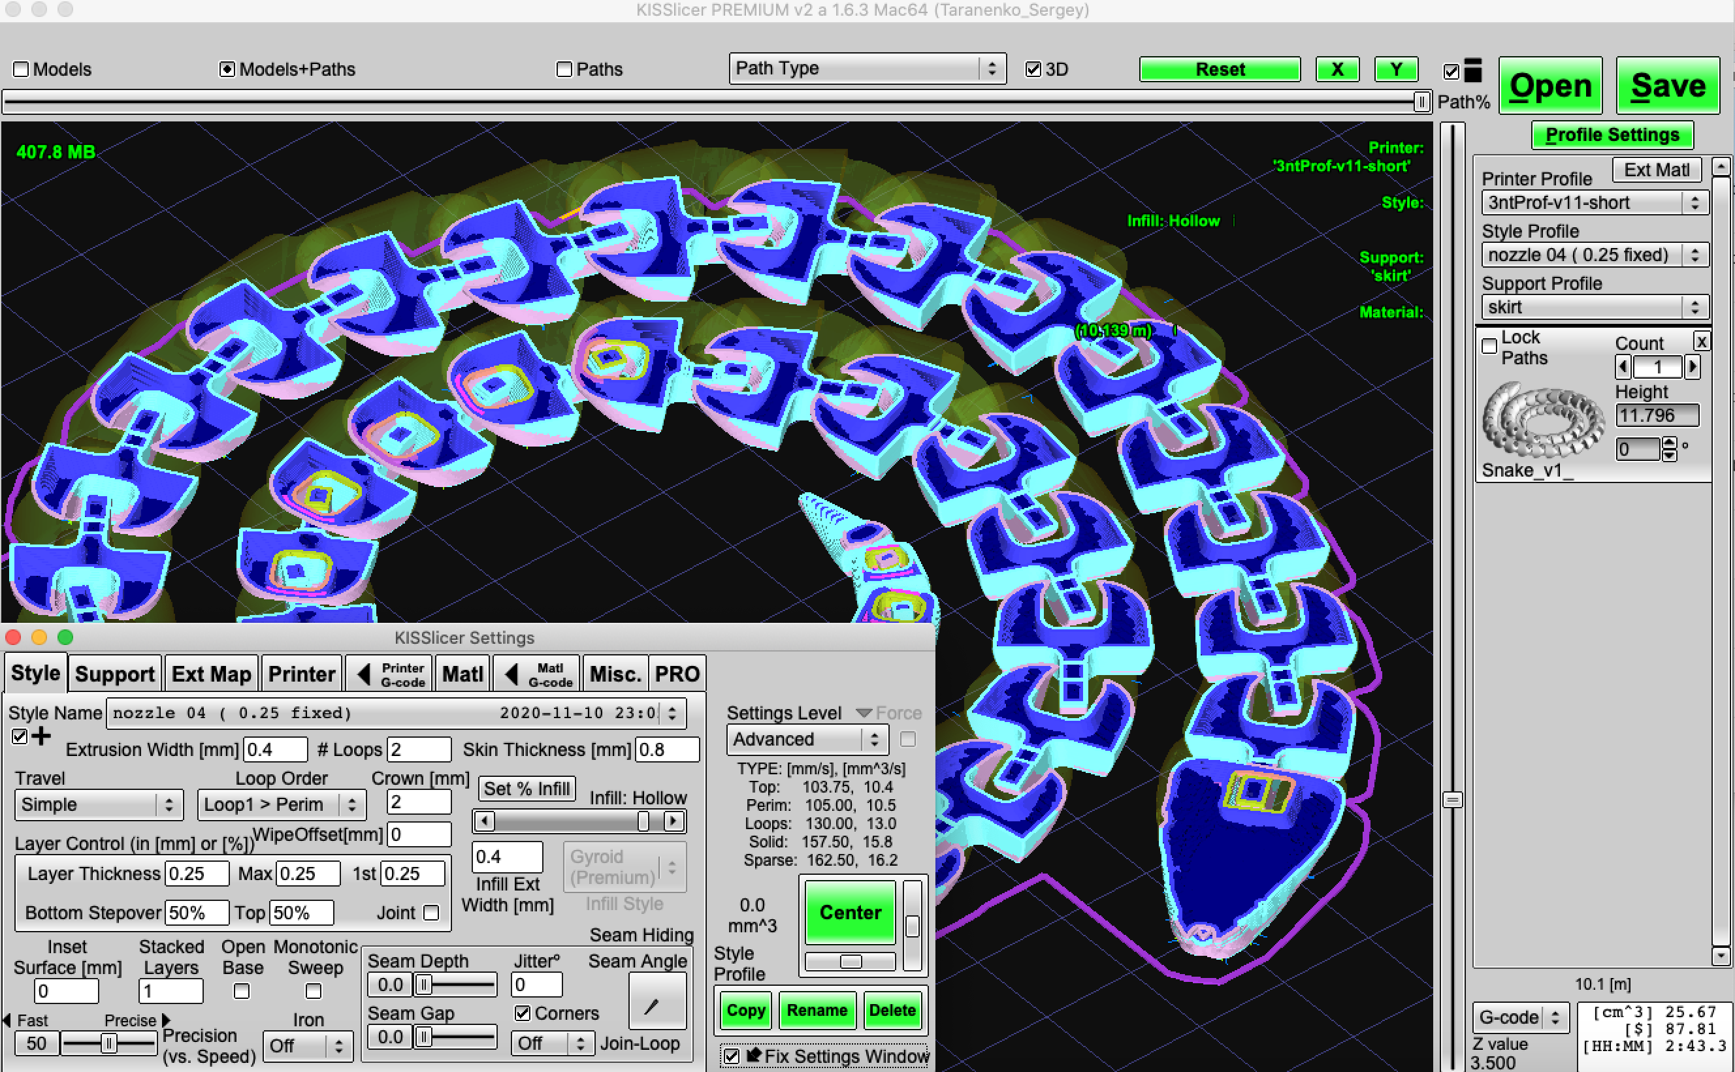Toggle the Monotonic Sweep checkbox
Viewport: 1735px width, 1072px height.
pyautogui.click(x=313, y=990)
